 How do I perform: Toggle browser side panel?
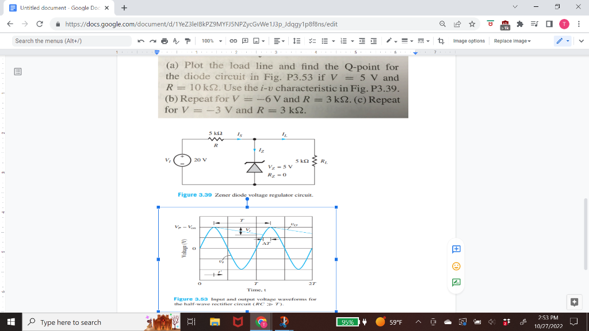(549, 24)
